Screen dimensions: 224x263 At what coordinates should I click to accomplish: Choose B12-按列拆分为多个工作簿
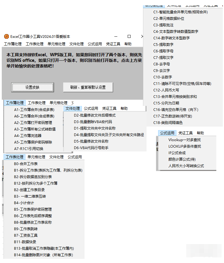click(x=36, y=183)
